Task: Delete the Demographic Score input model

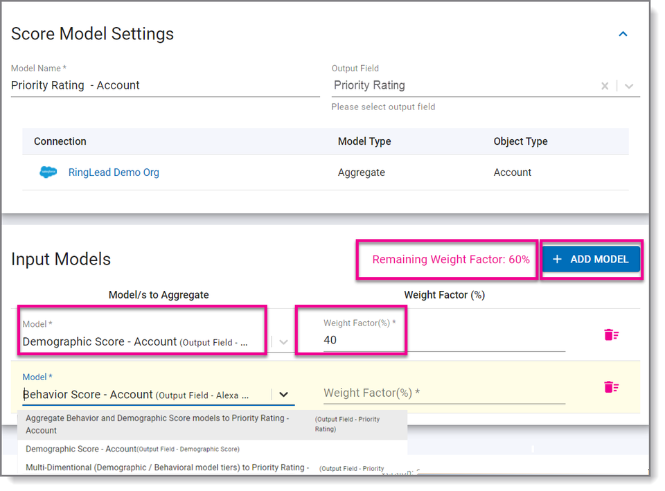Action: pyautogui.click(x=610, y=334)
